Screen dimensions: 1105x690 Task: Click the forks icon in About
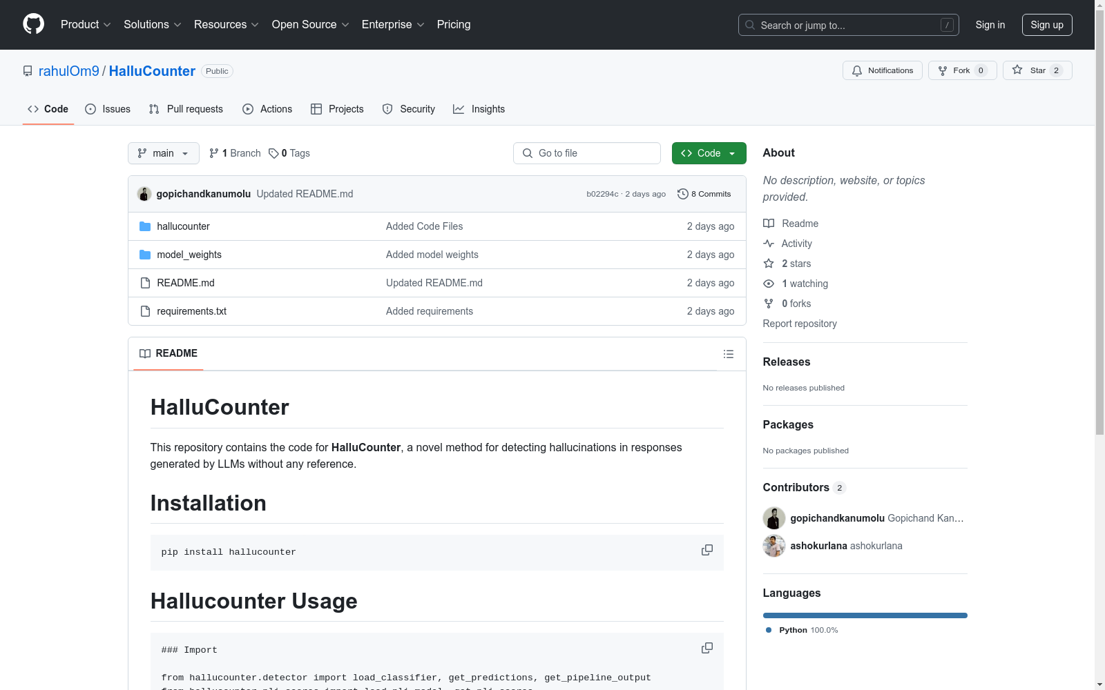pyautogui.click(x=769, y=304)
